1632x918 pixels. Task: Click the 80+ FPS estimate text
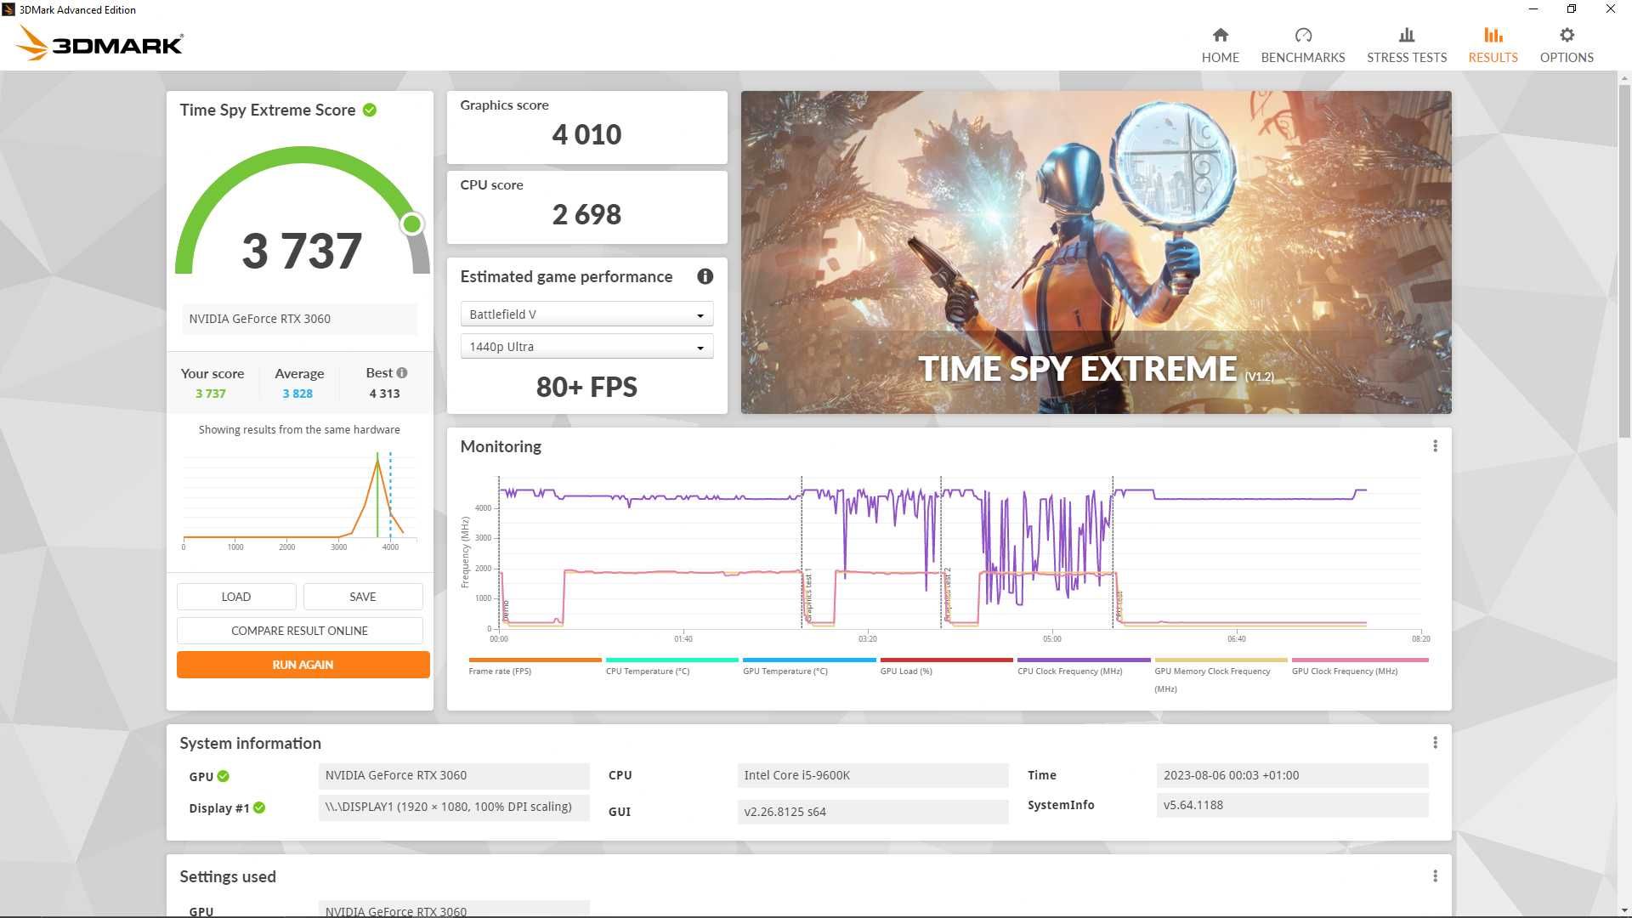pos(586,387)
